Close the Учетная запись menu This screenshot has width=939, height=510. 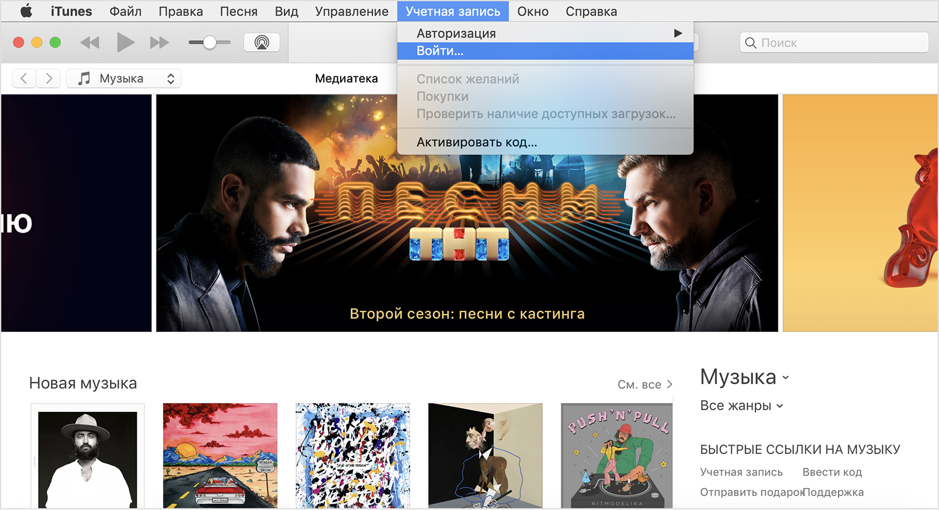click(453, 11)
